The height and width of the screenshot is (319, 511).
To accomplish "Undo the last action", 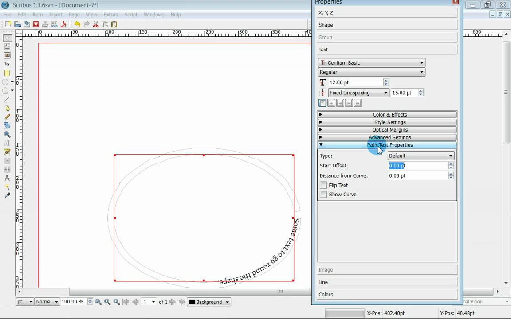I will pos(77,24).
